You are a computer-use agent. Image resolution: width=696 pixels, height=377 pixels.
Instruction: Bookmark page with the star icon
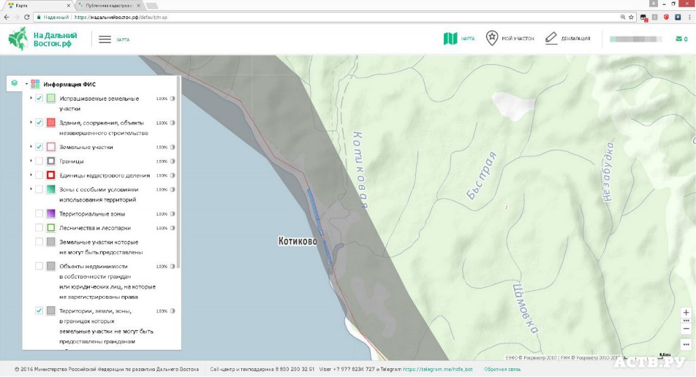(631, 17)
